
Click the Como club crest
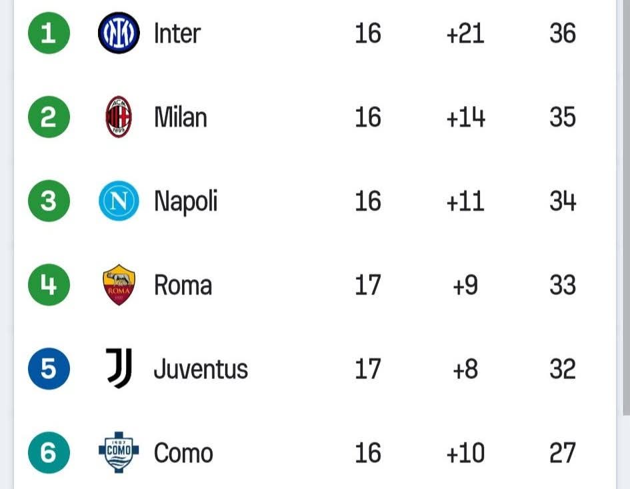coord(119,452)
